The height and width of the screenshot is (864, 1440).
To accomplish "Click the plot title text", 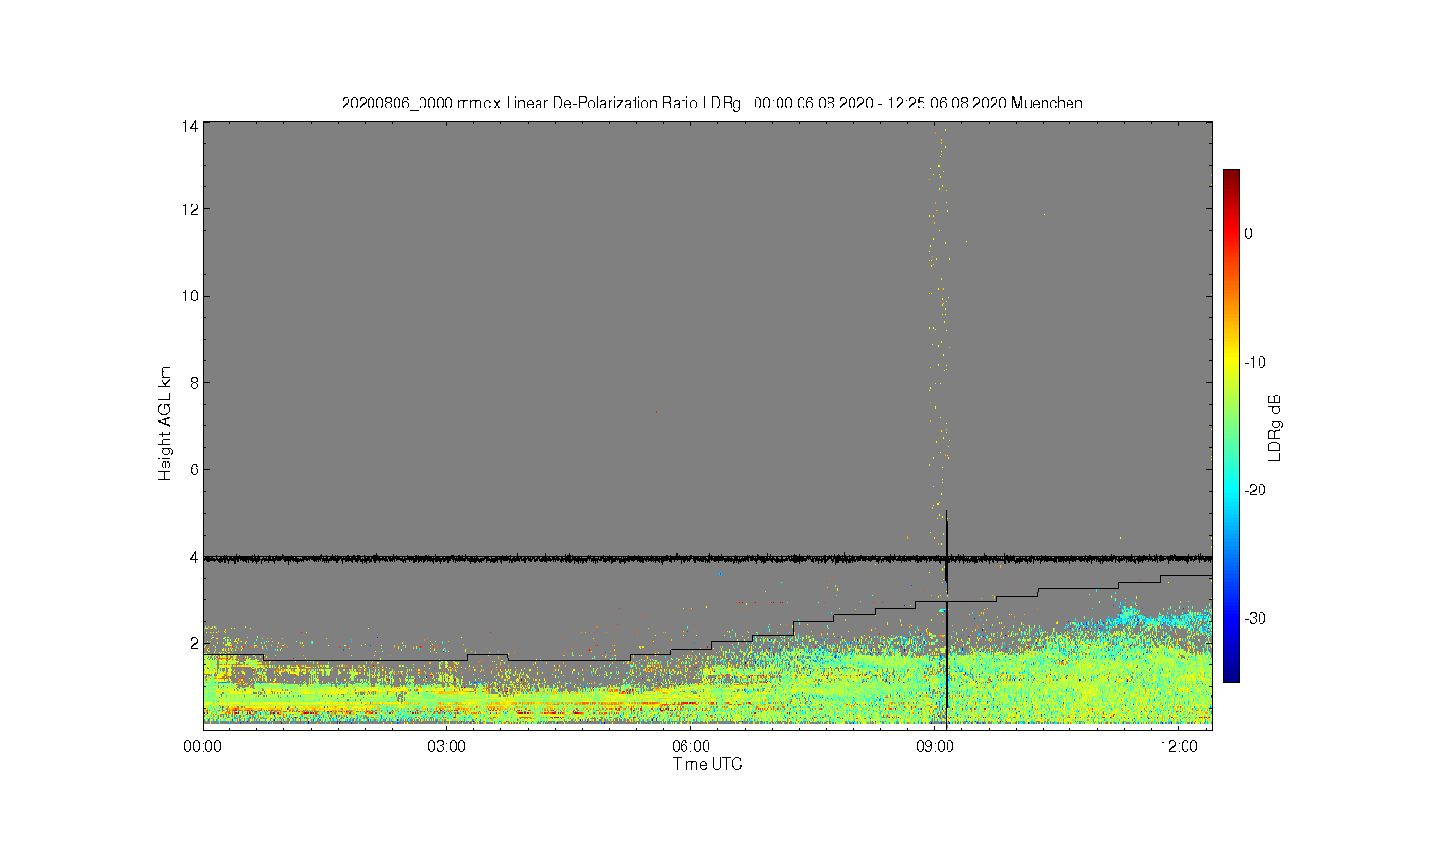I will 711,103.
